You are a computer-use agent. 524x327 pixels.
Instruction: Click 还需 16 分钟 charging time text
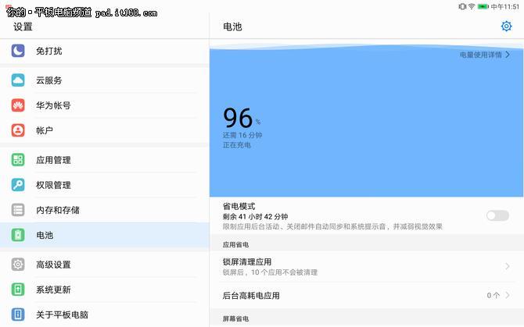click(x=242, y=135)
